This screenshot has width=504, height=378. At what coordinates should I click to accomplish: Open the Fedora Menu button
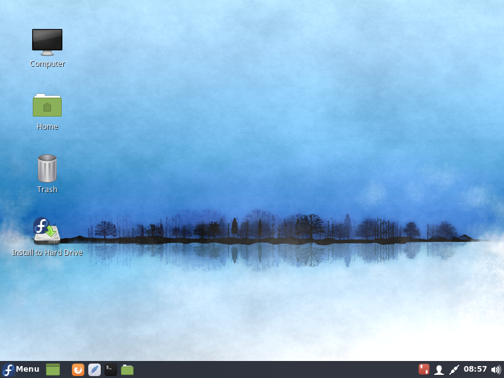(x=21, y=369)
